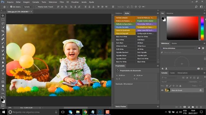Screen dimensions: 206x115
Task: Click the Adobe Stock search field
Action: pyautogui.click(x=183, y=52)
